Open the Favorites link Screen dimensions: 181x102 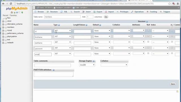pyautogui.click(x=13, y=15)
